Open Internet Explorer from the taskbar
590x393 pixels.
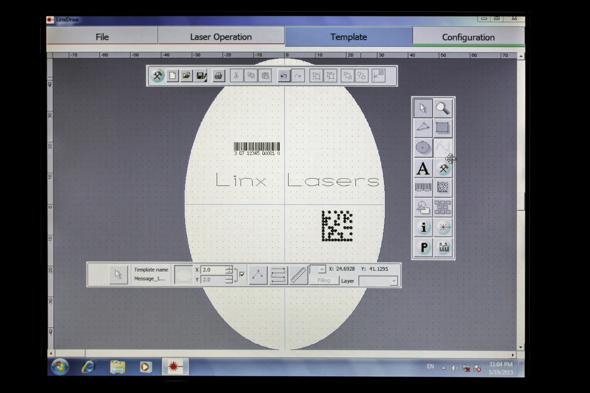click(x=89, y=367)
